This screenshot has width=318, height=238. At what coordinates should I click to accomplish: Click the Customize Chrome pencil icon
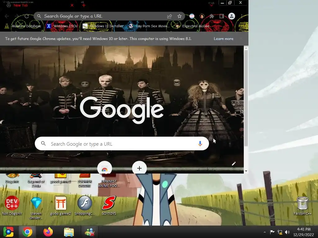point(234,164)
